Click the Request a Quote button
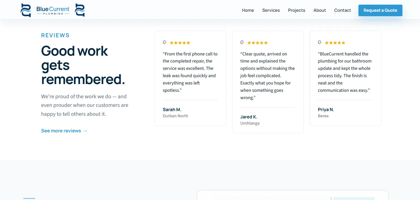The height and width of the screenshot is (200, 420). (380, 10)
